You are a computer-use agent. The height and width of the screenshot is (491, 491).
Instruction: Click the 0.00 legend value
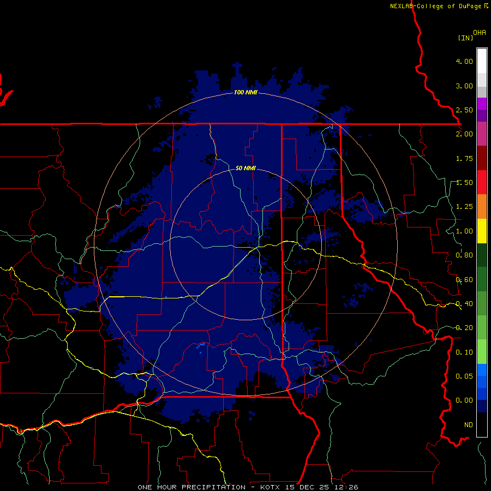464,400
